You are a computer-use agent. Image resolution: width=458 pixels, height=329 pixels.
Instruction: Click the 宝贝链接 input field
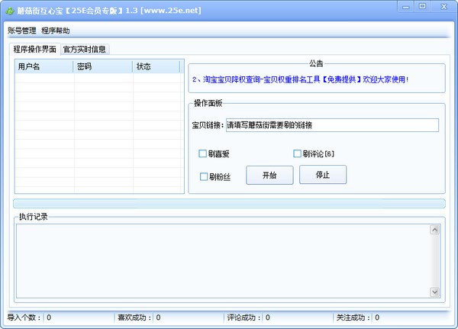[x=332, y=125]
